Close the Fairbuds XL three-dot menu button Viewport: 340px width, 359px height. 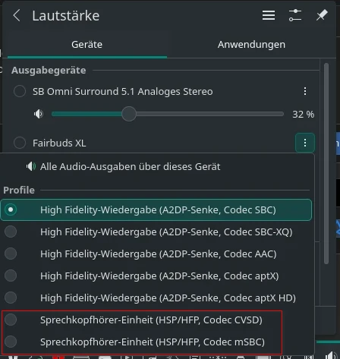305,143
